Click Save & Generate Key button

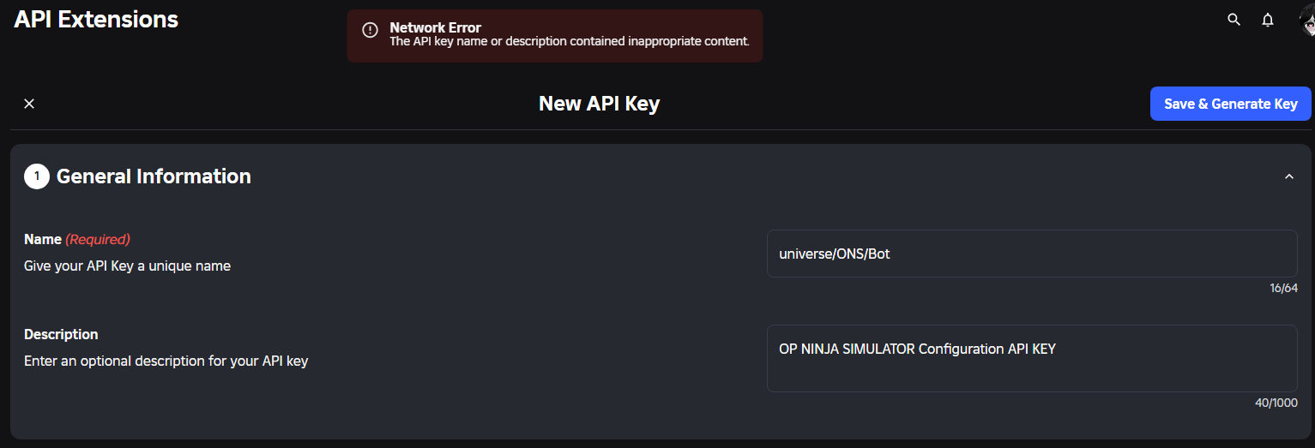pyautogui.click(x=1230, y=104)
